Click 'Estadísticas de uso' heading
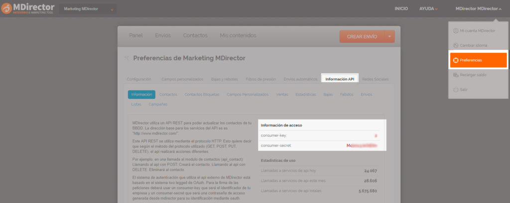Screen dimensions: 510x203 point(278,160)
